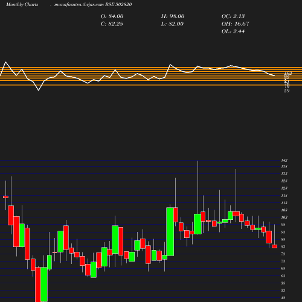The width and height of the screenshot is (302, 302).
Task: Click the 'Monthly Charts' title text
Action: [22, 4]
